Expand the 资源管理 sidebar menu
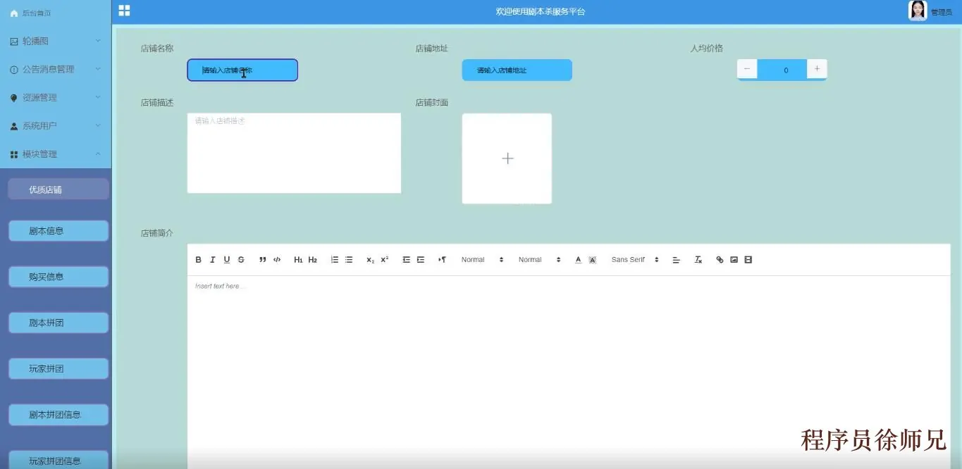The image size is (962, 469). pyautogui.click(x=56, y=97)
